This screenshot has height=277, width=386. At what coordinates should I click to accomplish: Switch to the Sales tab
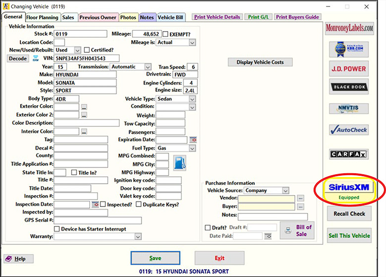68,17
